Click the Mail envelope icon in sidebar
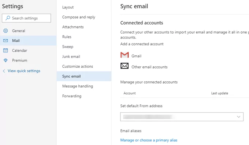Viewport: 249px width, 145px height. point(5,41)
